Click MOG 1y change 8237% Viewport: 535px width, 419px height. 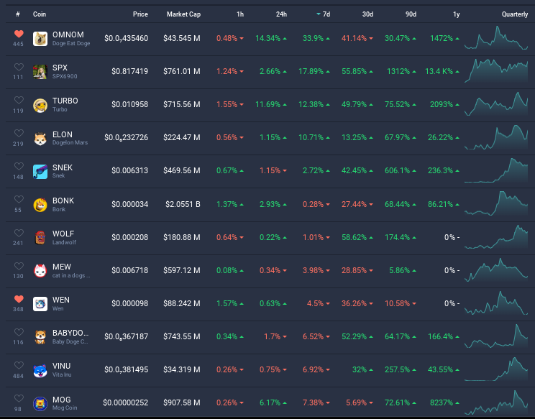pyautogui.click(x=444, y=402)
